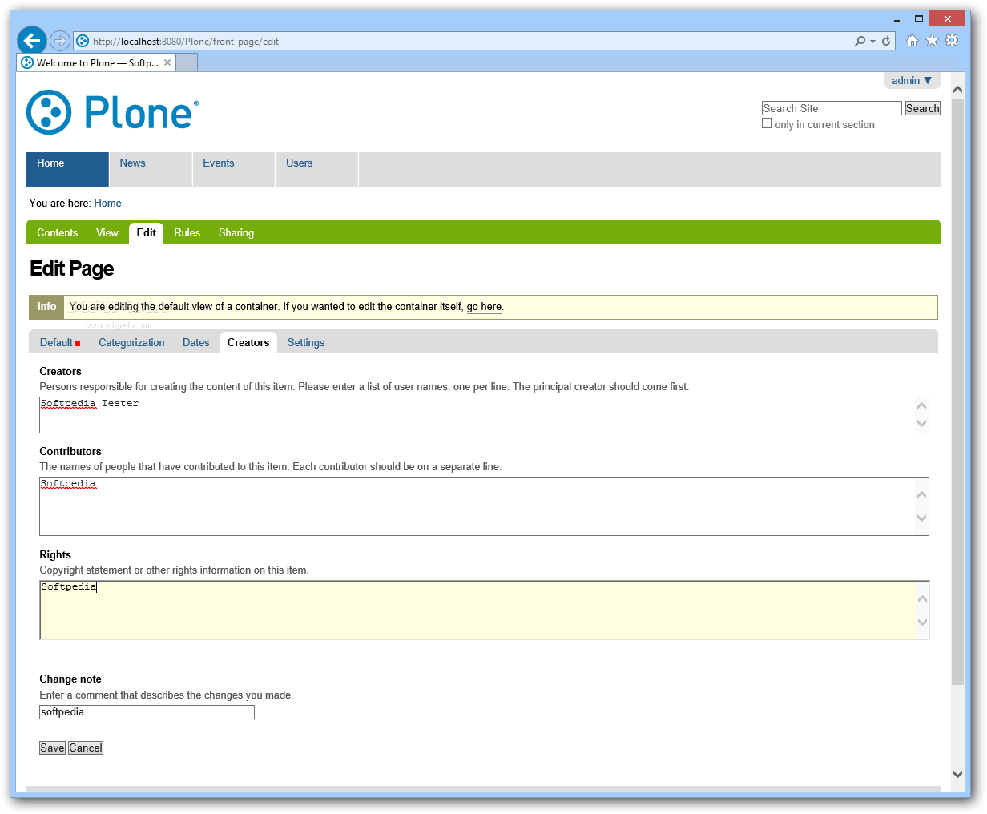Click the page vertical scrollbar thumb
987x814 pixels.
click(958, 392)
